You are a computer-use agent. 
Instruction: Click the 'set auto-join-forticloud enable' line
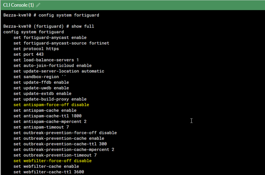click(53, 66)
